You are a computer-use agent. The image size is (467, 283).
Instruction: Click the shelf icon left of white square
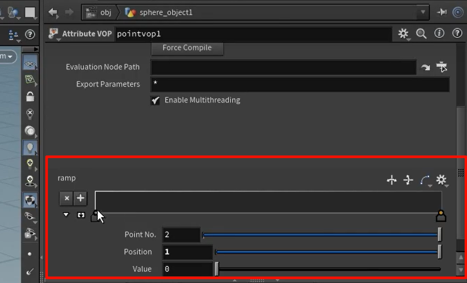tap(13, 13)
